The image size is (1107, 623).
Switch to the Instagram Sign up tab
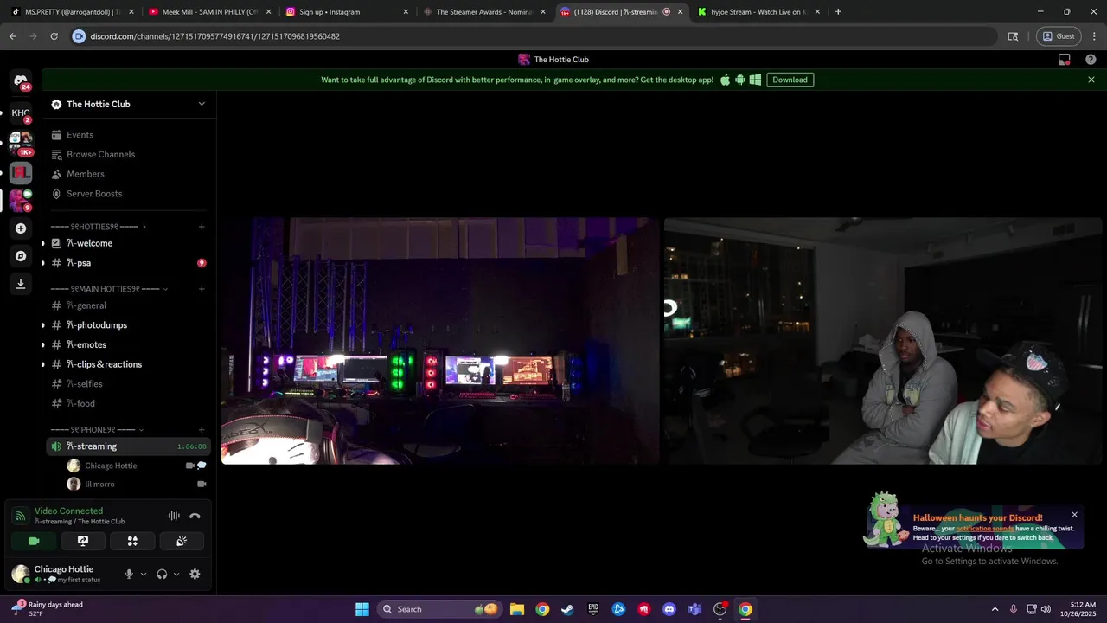(347, 12)
